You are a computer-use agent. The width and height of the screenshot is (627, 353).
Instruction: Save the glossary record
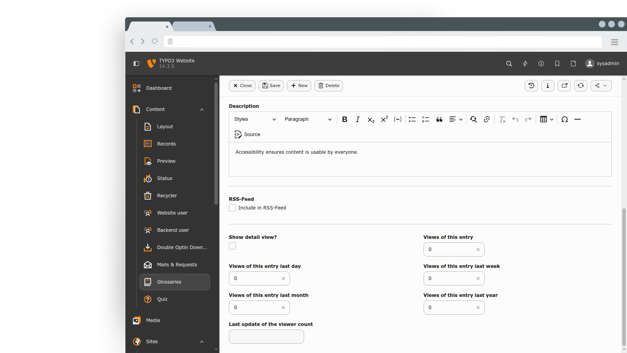tap(271, 86)
